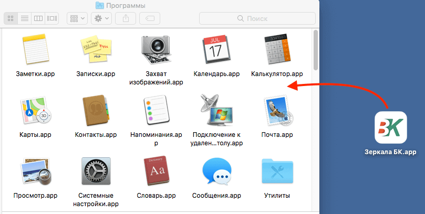Open the Заметки.app notepad icon
The width and height of the screenshot is (425, 214).
[x=36, y=49]
